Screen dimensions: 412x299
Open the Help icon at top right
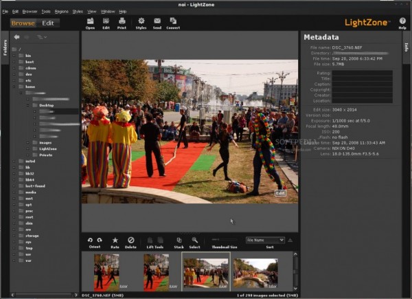(402, 22)
